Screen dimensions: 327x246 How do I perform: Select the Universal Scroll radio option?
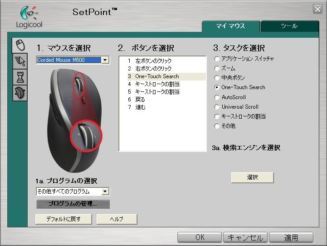pyautogui.click(x=217, y=107)
